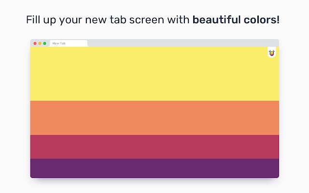
Task: Pick the dark purple color stripe
Action: click(154, 168)
